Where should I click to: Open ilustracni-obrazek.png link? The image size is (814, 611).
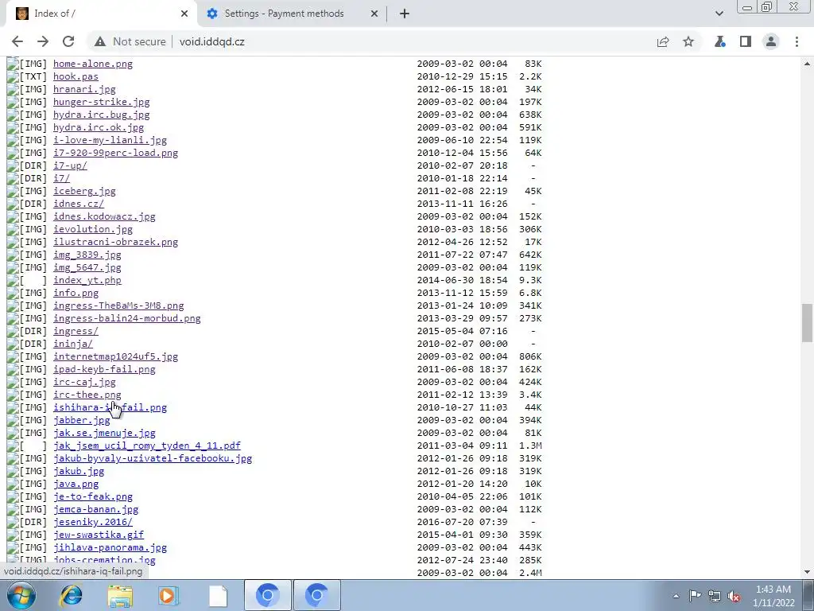click(116, 242)
